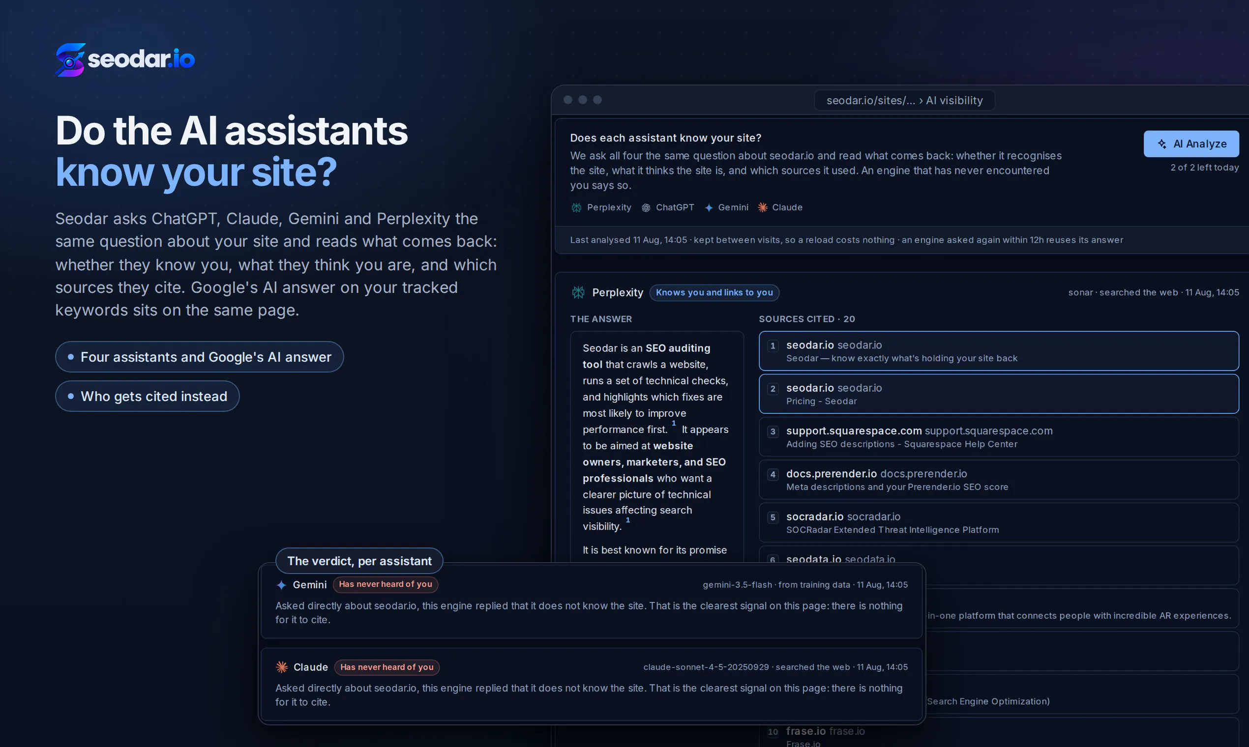
Task: Click the Claude burst icon in the engine legend
Action: click(763, 207)
